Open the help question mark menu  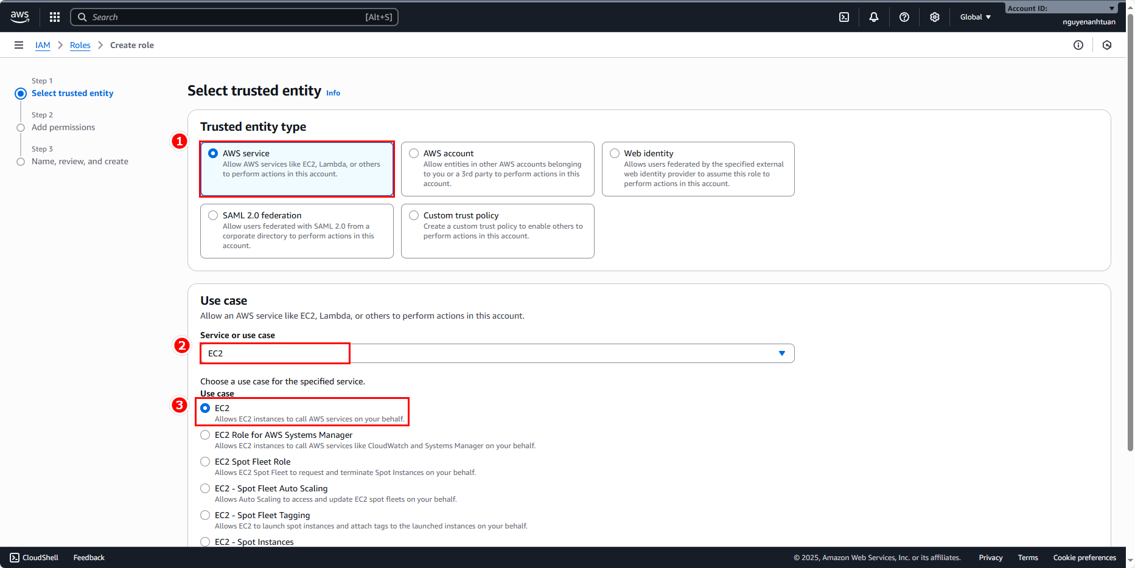pos(904,17)
